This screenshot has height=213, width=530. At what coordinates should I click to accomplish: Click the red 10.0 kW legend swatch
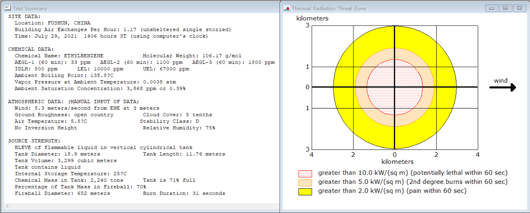[x=305, y=174]
